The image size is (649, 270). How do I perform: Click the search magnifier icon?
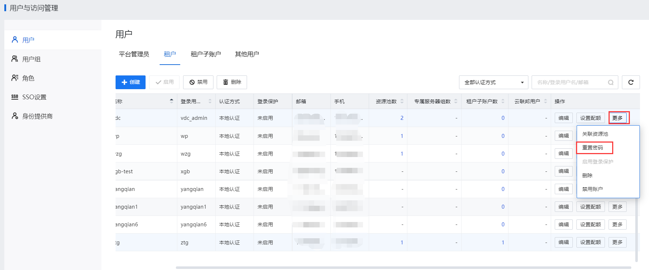point(611,83)
